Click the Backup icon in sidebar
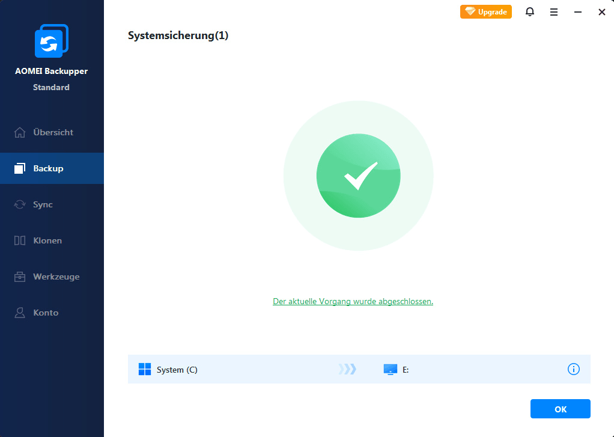614x437 pixels. [x=20, y=168]
